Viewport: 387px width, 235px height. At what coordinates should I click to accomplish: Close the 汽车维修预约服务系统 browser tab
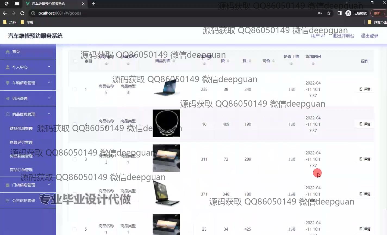[83, 4]
